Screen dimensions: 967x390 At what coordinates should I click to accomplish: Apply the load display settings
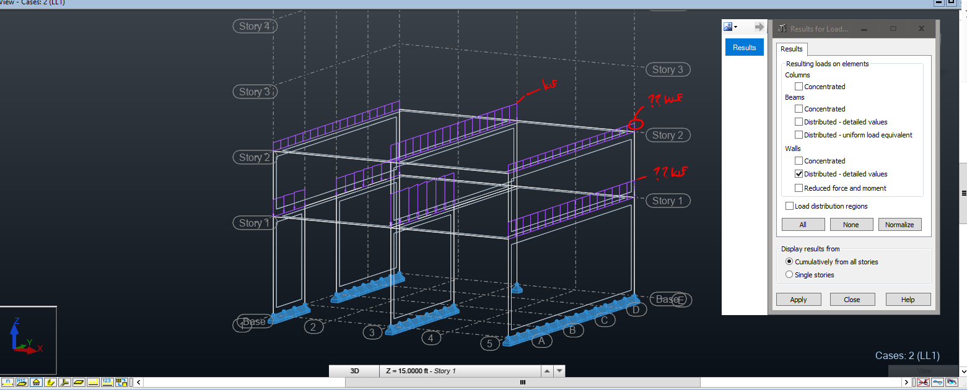(x=799, y=299)
